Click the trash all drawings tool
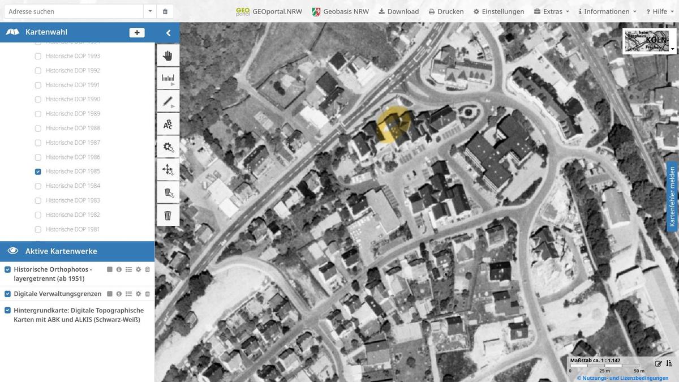679x382 pixels. [167, 215]
